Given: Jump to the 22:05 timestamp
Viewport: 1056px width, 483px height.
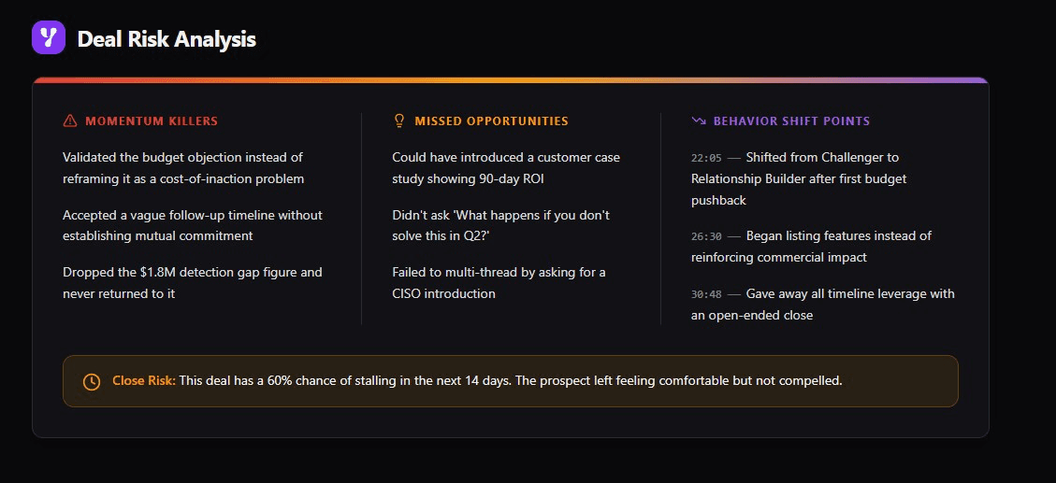Looking at the screenshot, I should tap(706, 158).
